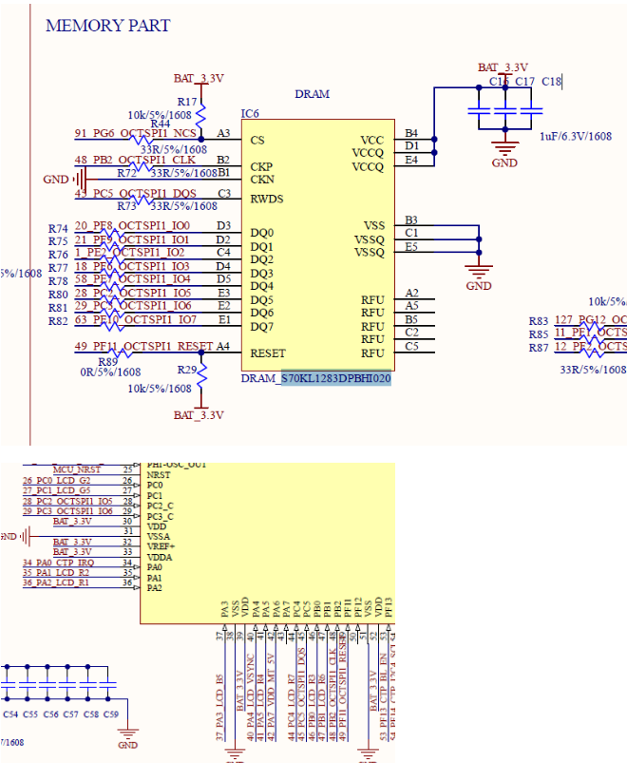Select resistor designator R44
Viewport: 627px width, 763px height.
click(x=161, y=124)
